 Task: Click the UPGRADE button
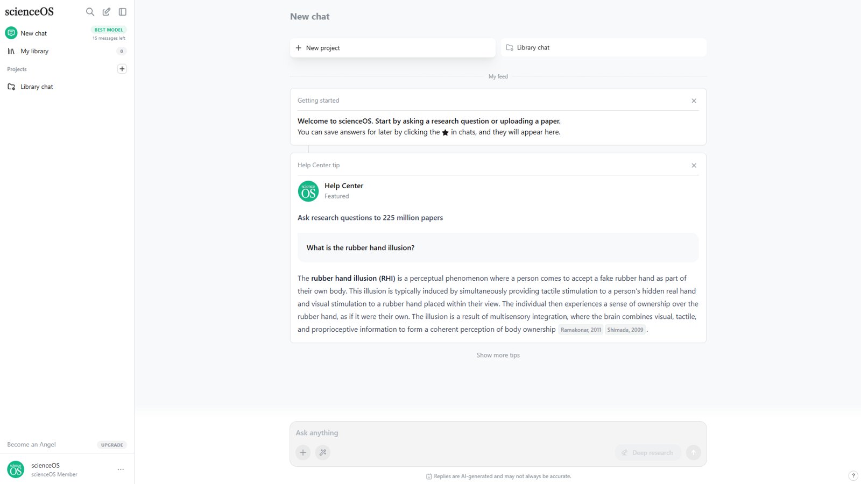111,445
